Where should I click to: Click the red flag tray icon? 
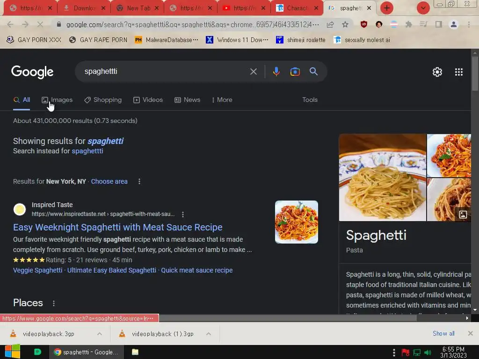click(406, 353)
